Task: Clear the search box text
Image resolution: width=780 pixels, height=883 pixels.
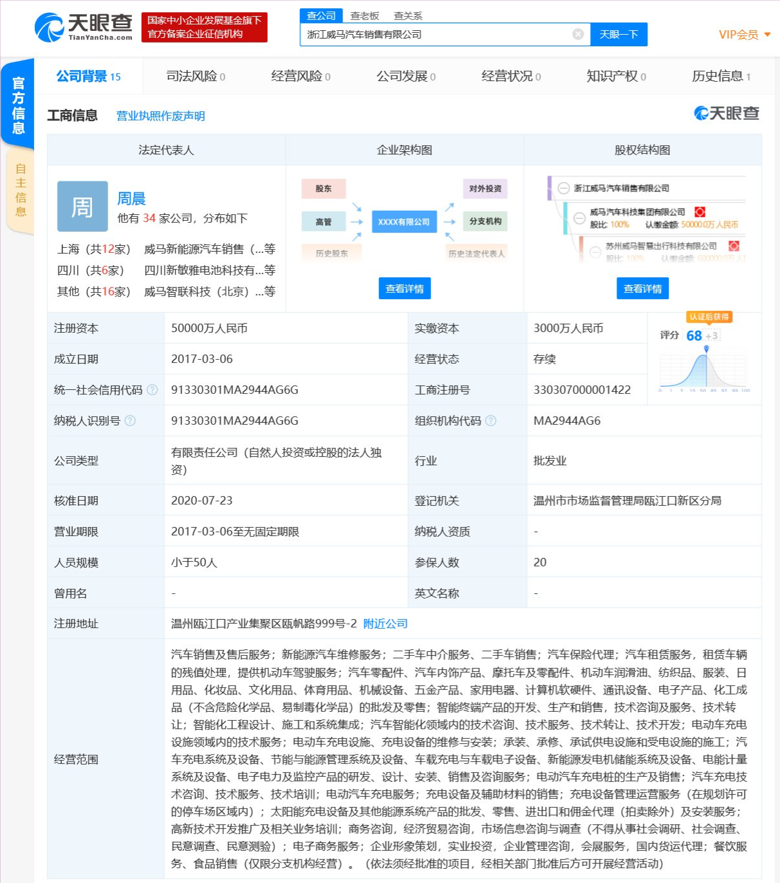Action: (x=578, y=34)
